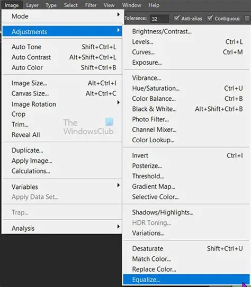Viewport: 251px width, 287px height.
Task: Open the Window menu
Action: 131,5
